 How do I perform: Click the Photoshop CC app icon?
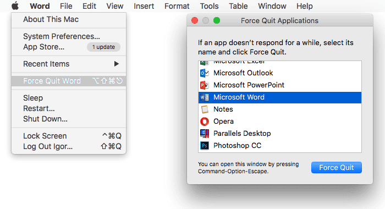[x=204, y=146]
